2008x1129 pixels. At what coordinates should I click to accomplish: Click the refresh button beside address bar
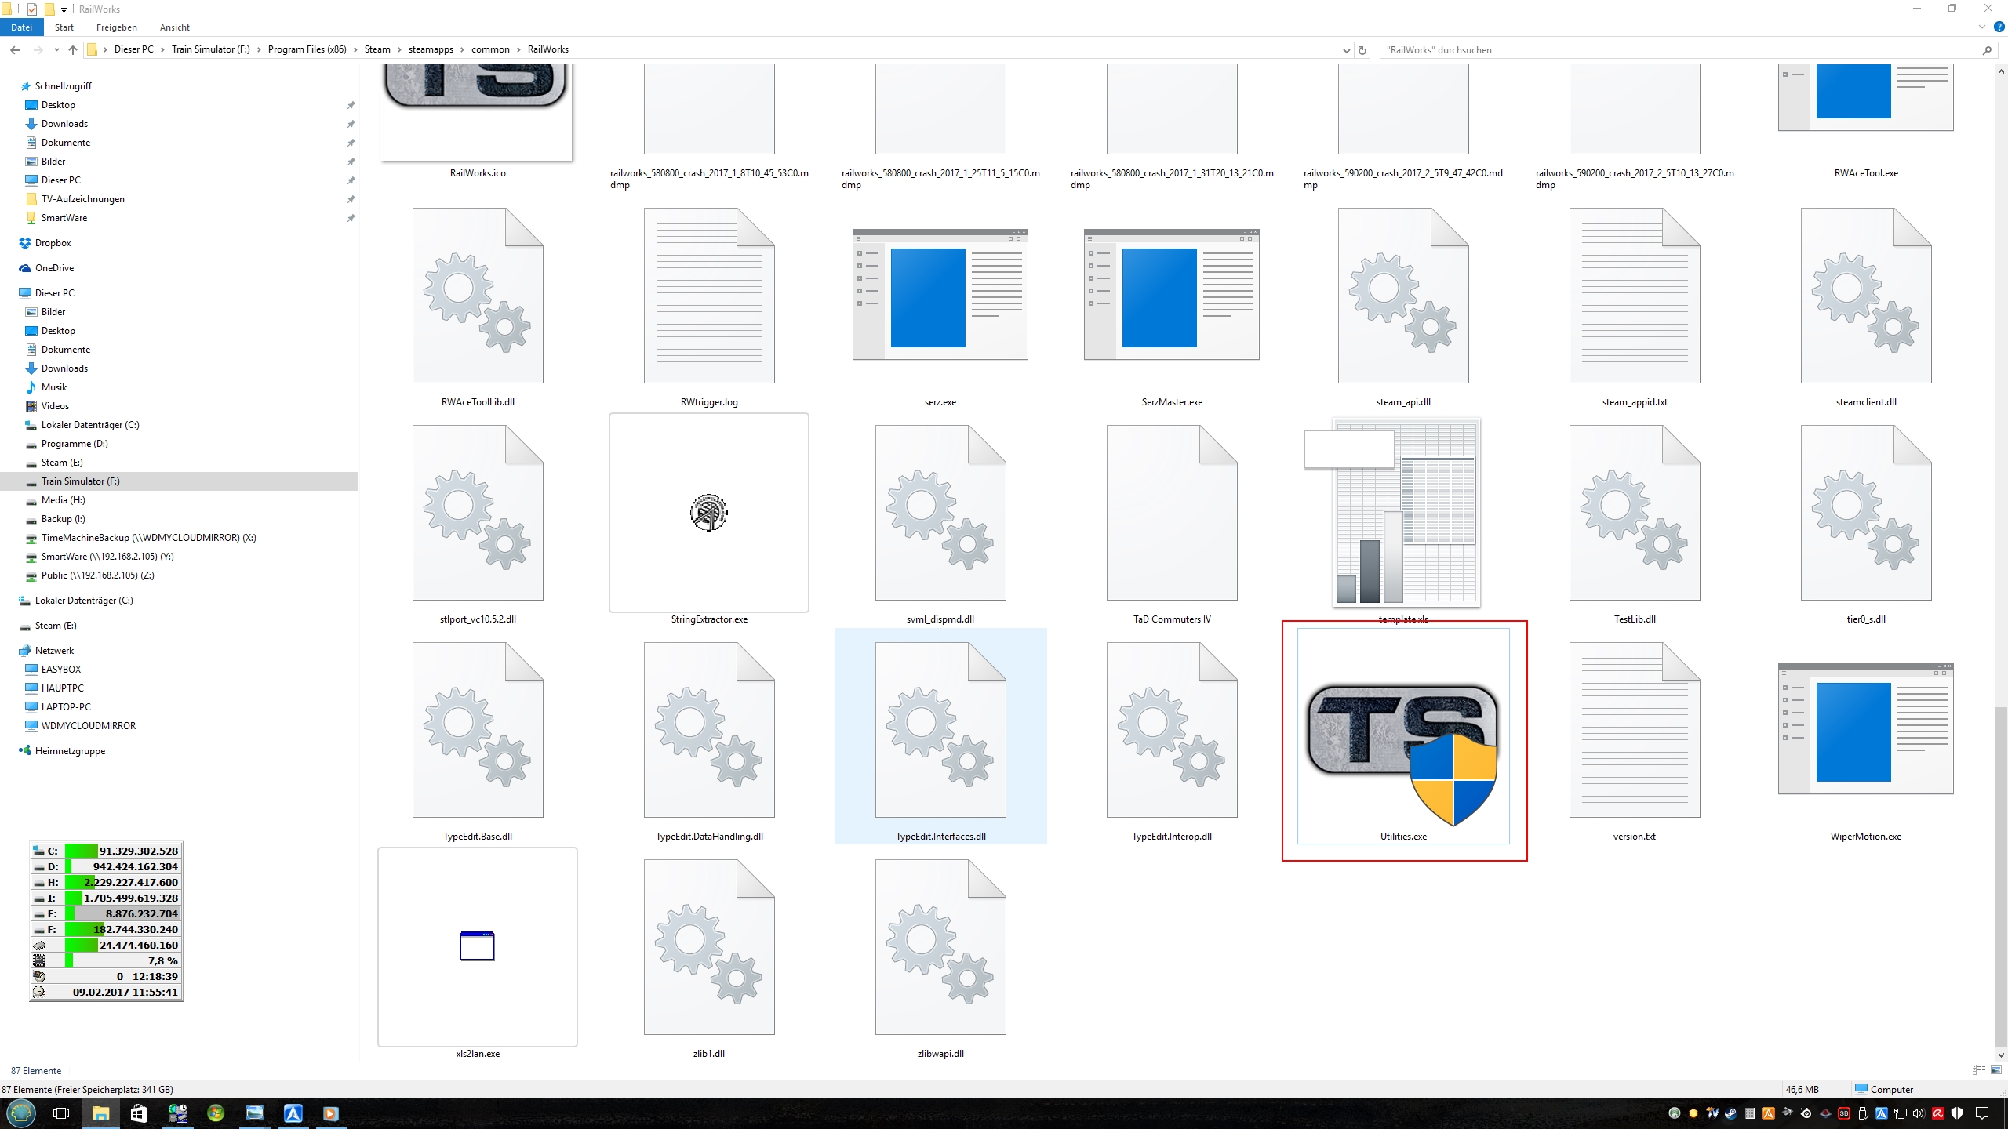coord(1362,50)
